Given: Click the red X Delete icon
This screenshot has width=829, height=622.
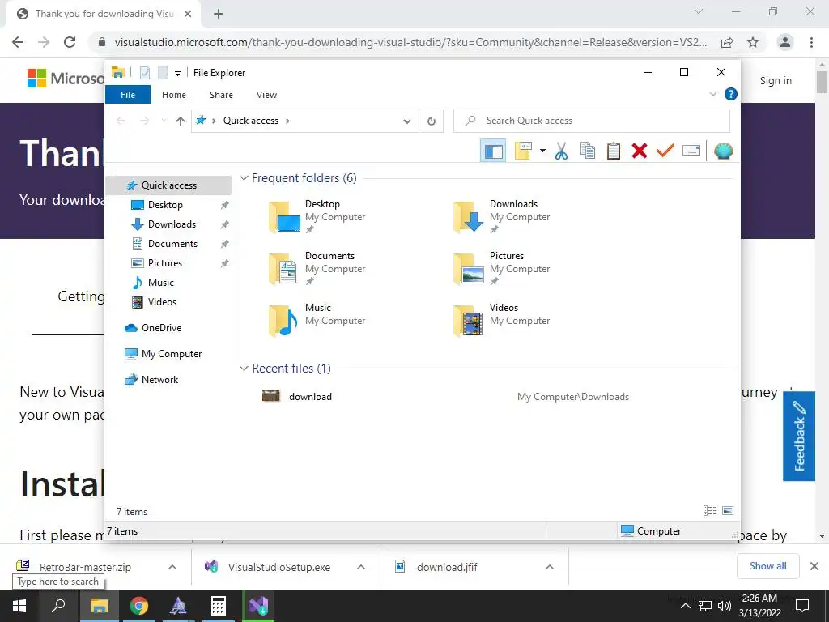Looking at the screenshot, I should click(640, 151).
